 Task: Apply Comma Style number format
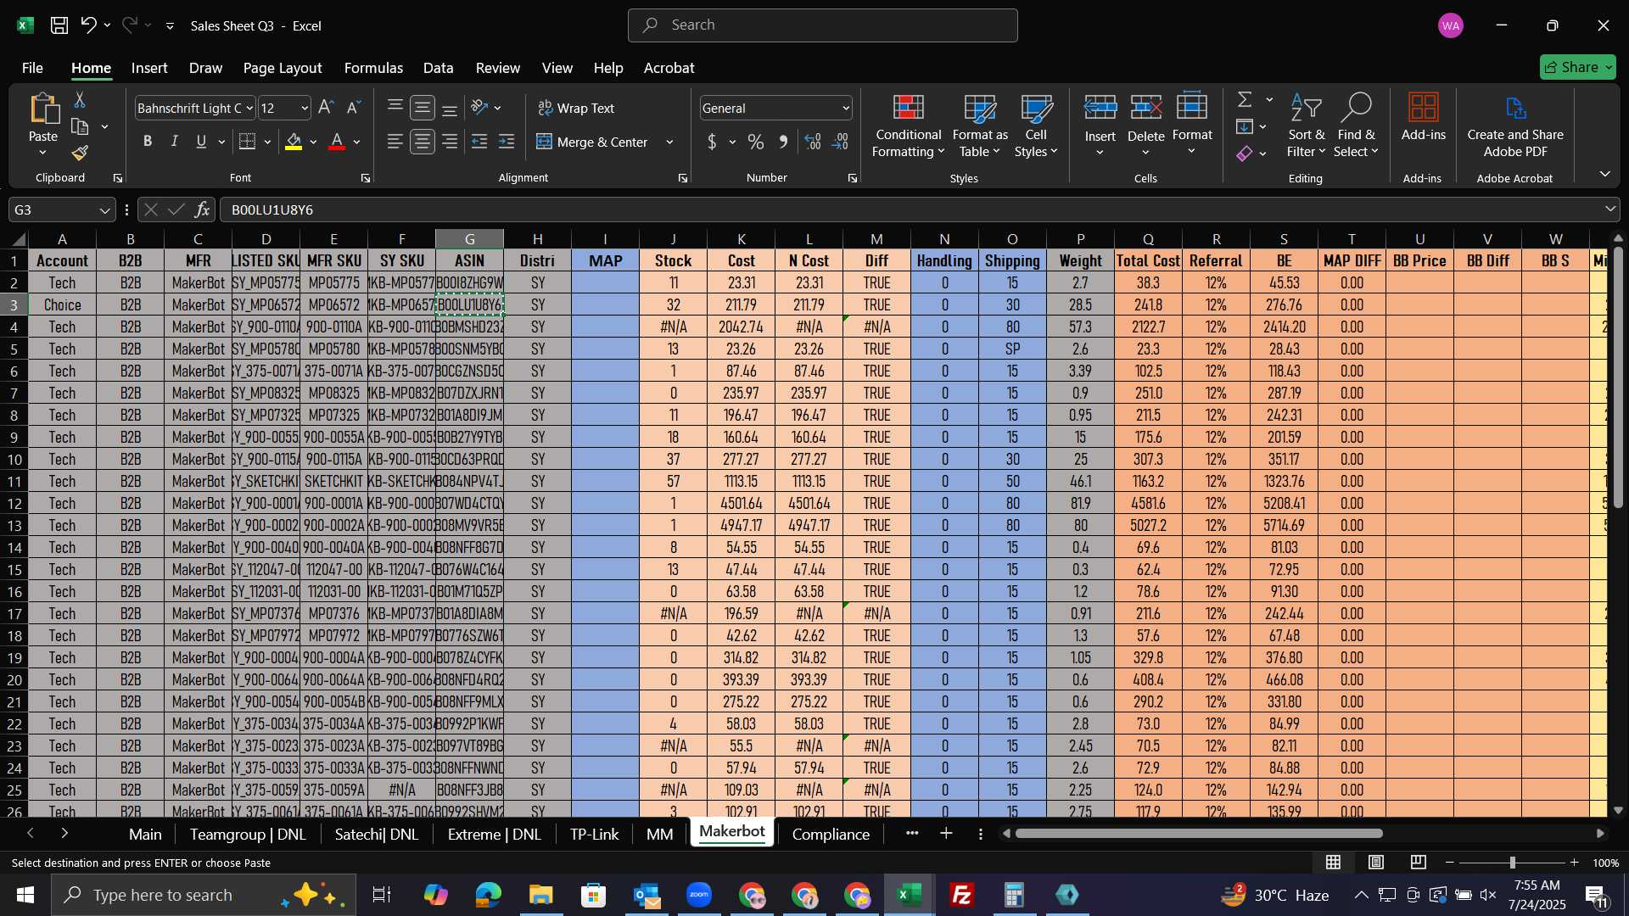pyautogui.click(x=783, y=142)
